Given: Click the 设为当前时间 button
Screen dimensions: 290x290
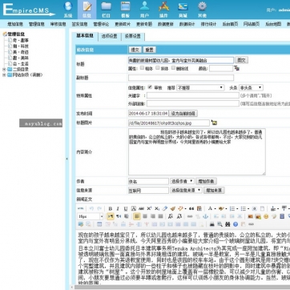Looking at the screenshot, I should coord(183,114).
